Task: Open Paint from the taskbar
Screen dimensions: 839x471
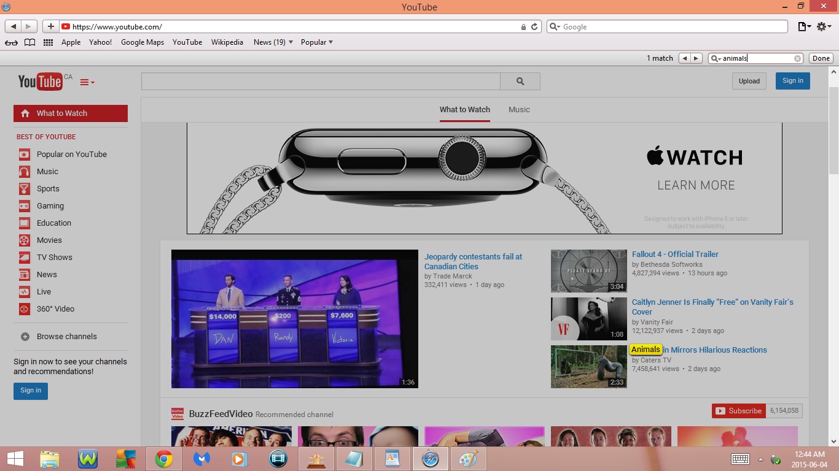Action: point(468,459)
